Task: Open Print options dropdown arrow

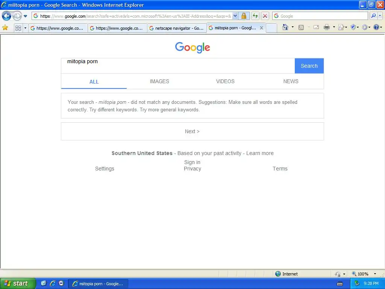Action: [334, 27]
